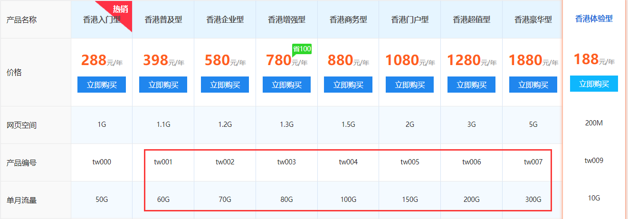Viewport: 628px width, 219px height.
Task: Click the green 省100 discount badge
Action: (302, 49)
